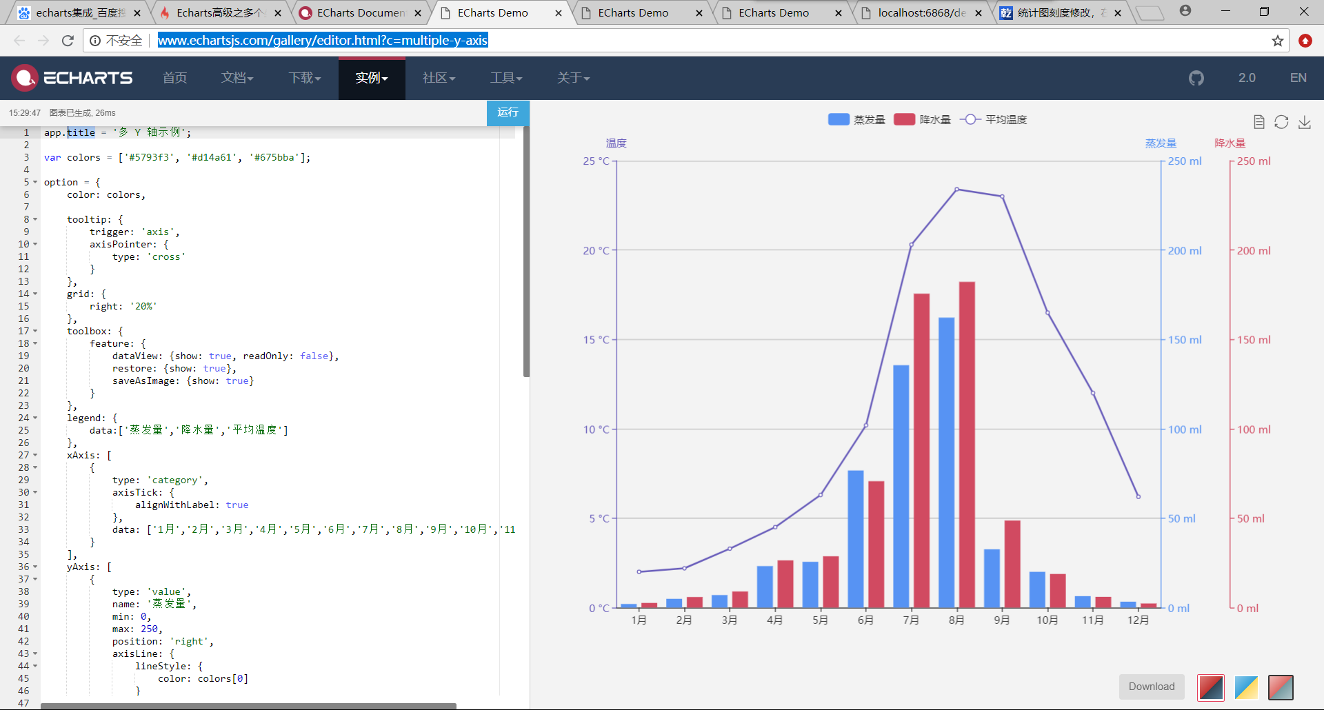This screenshot has height=710, width=1324.
Task: Click the browser address bar URL
Action: tap(323, 41)
